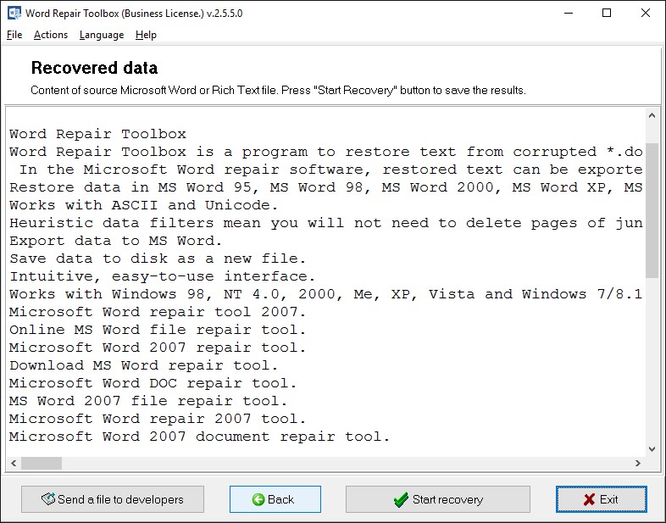Click the red X icon on Exit button

click(589, 499)
